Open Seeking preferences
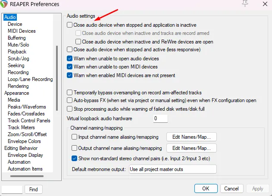 [x=16, y=65]
